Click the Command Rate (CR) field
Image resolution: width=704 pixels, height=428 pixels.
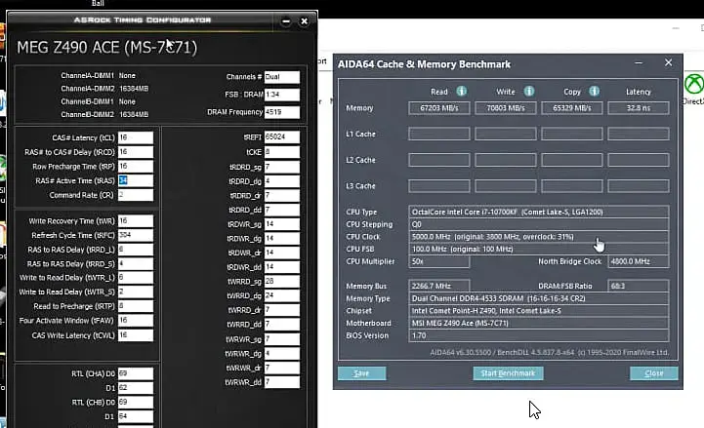click(x=136, y=195)
